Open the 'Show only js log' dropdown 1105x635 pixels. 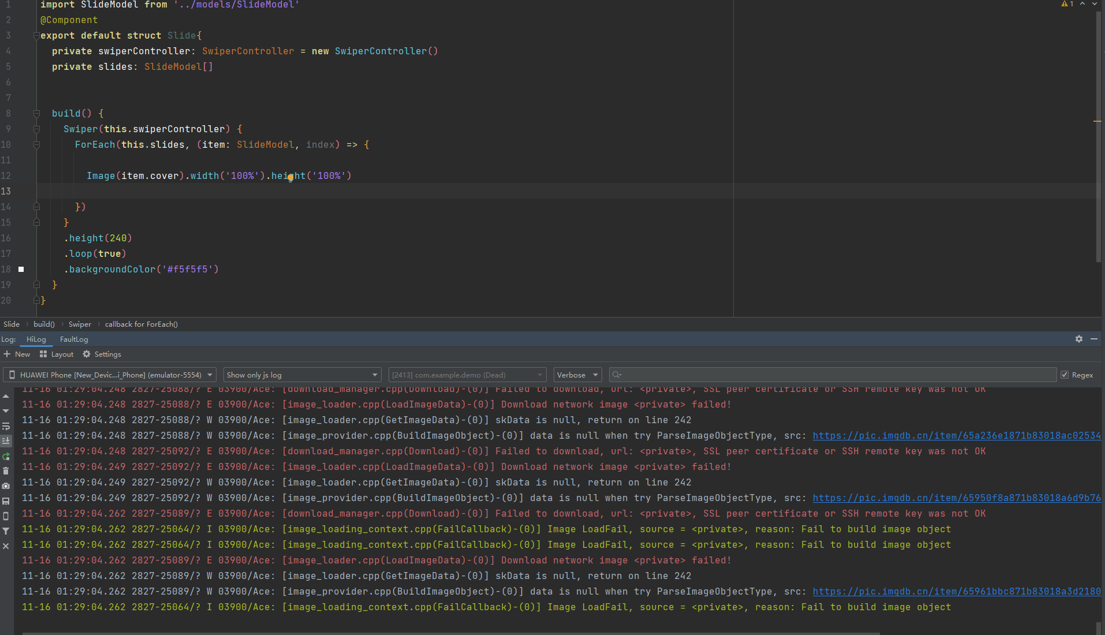coord(302,375)
